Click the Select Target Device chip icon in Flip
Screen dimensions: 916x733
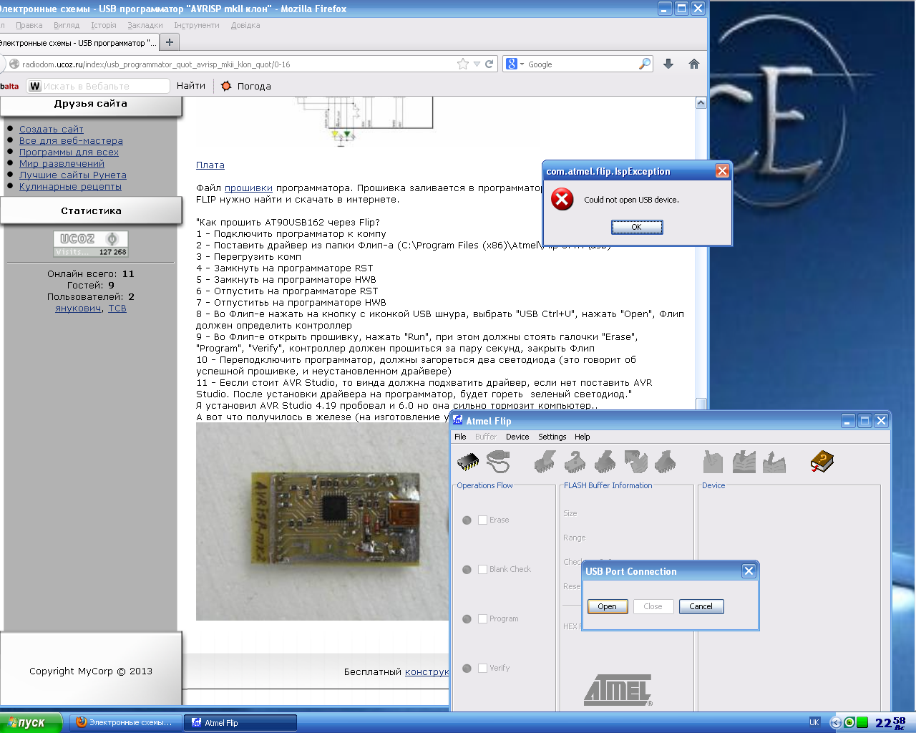[x=468, y=462]
